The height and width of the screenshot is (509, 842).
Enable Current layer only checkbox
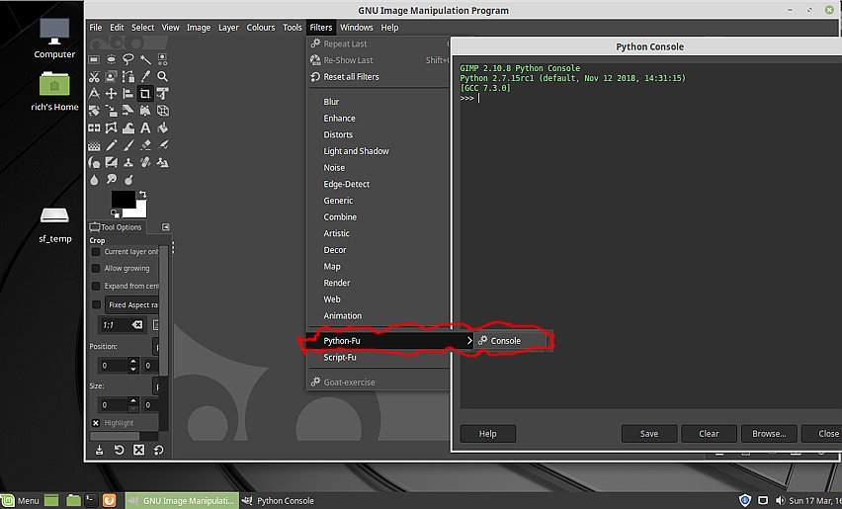point(96,251)
